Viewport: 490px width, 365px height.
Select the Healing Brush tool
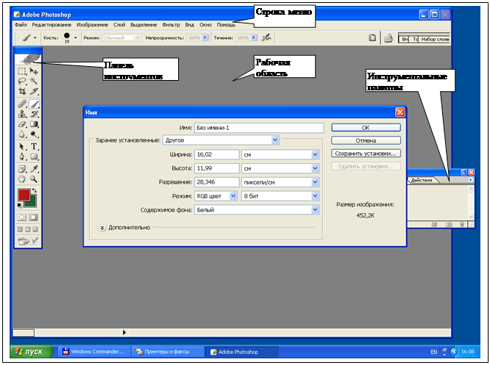tap(22, 104)
